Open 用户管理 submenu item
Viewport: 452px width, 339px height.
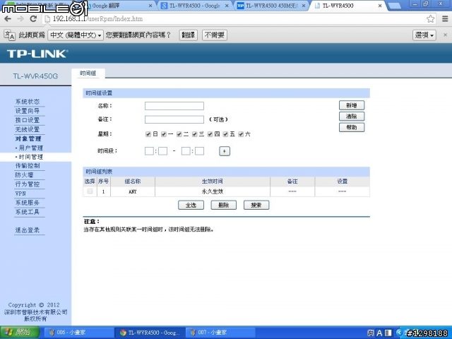pyautogui.click(x=30, y=148)
